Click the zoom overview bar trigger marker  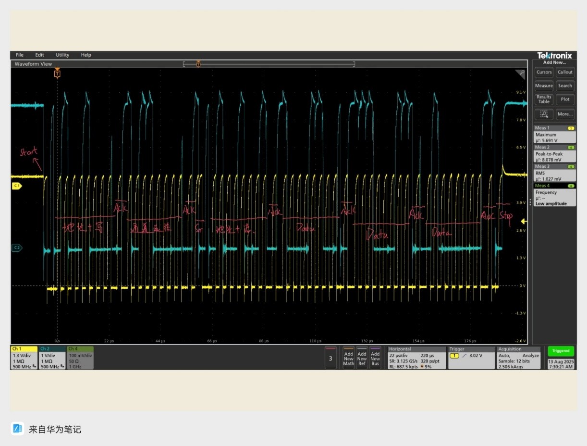(x=198, y=64)
